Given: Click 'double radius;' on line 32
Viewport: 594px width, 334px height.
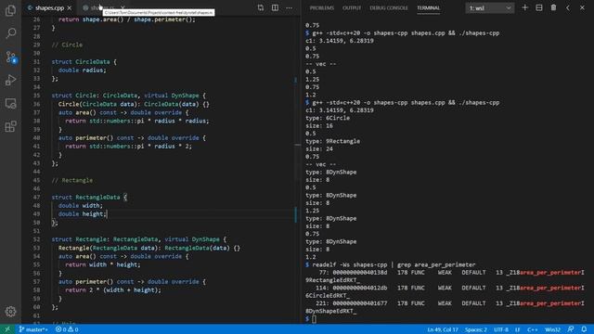Looking at the screenshot, I should click(x=83, y=71).
